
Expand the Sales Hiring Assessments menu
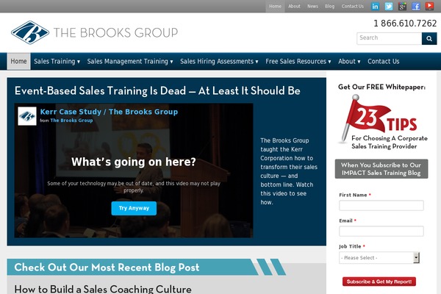click(x=219, y=61)
